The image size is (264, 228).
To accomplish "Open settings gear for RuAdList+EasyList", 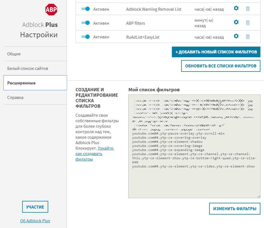I will coord(236,36).
